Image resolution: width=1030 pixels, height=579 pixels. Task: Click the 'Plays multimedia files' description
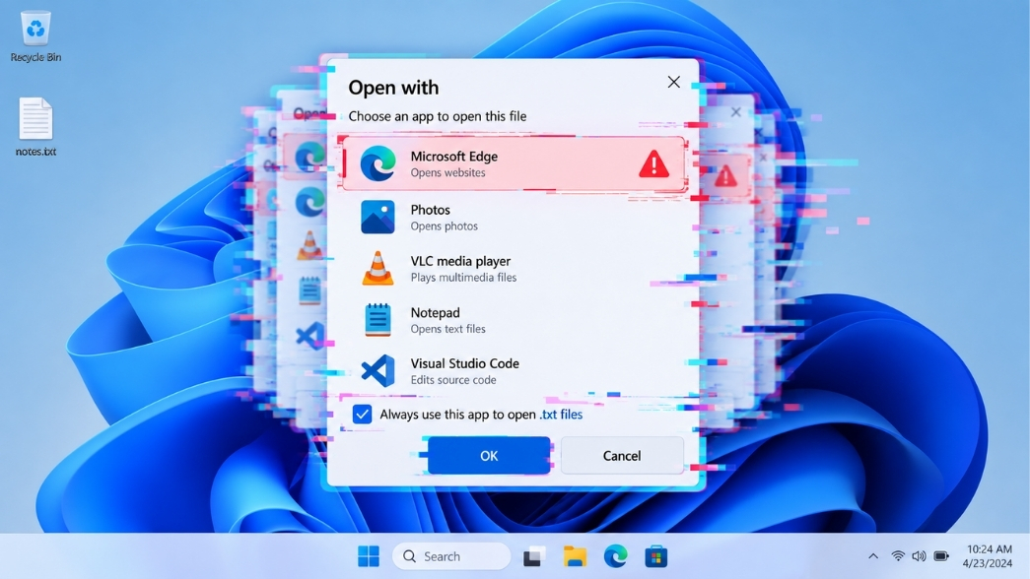click(463, 277)
